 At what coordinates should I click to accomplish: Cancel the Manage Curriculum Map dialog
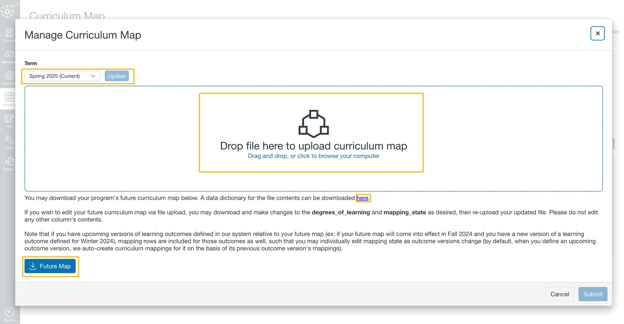pos(560,294)
